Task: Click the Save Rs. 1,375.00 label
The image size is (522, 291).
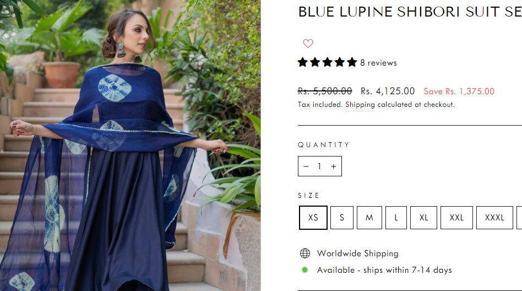Action: 459,91
